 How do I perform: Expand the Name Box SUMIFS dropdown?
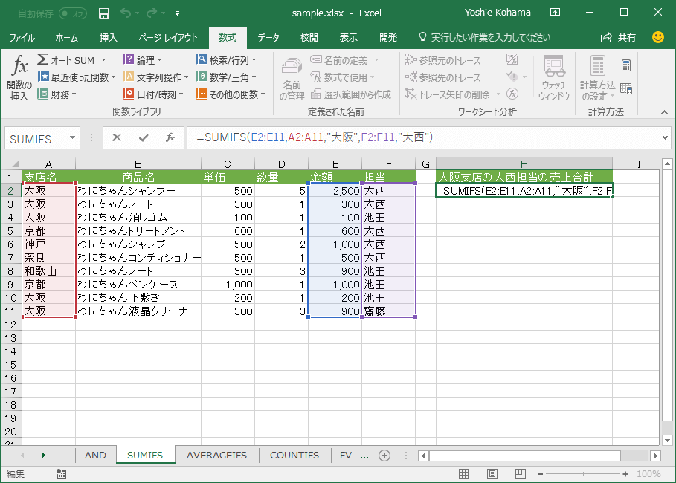point(72,137)
